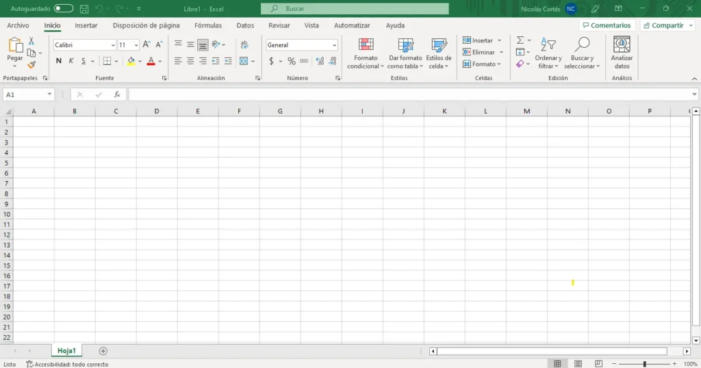Click the text Orientation icon
The height and width of the screenshot is (368, 701).
[216, 44]
